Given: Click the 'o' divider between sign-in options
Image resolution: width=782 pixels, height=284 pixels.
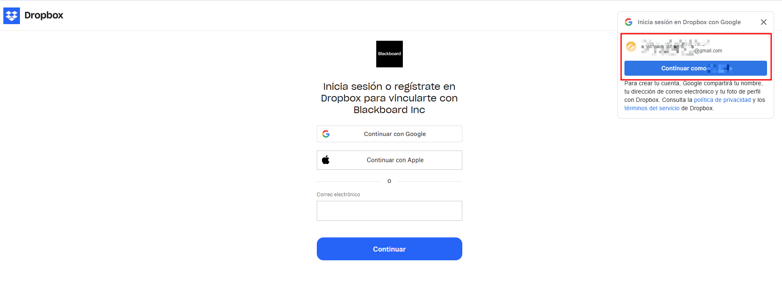Looking at the screenshot, I should coord(390,181).
